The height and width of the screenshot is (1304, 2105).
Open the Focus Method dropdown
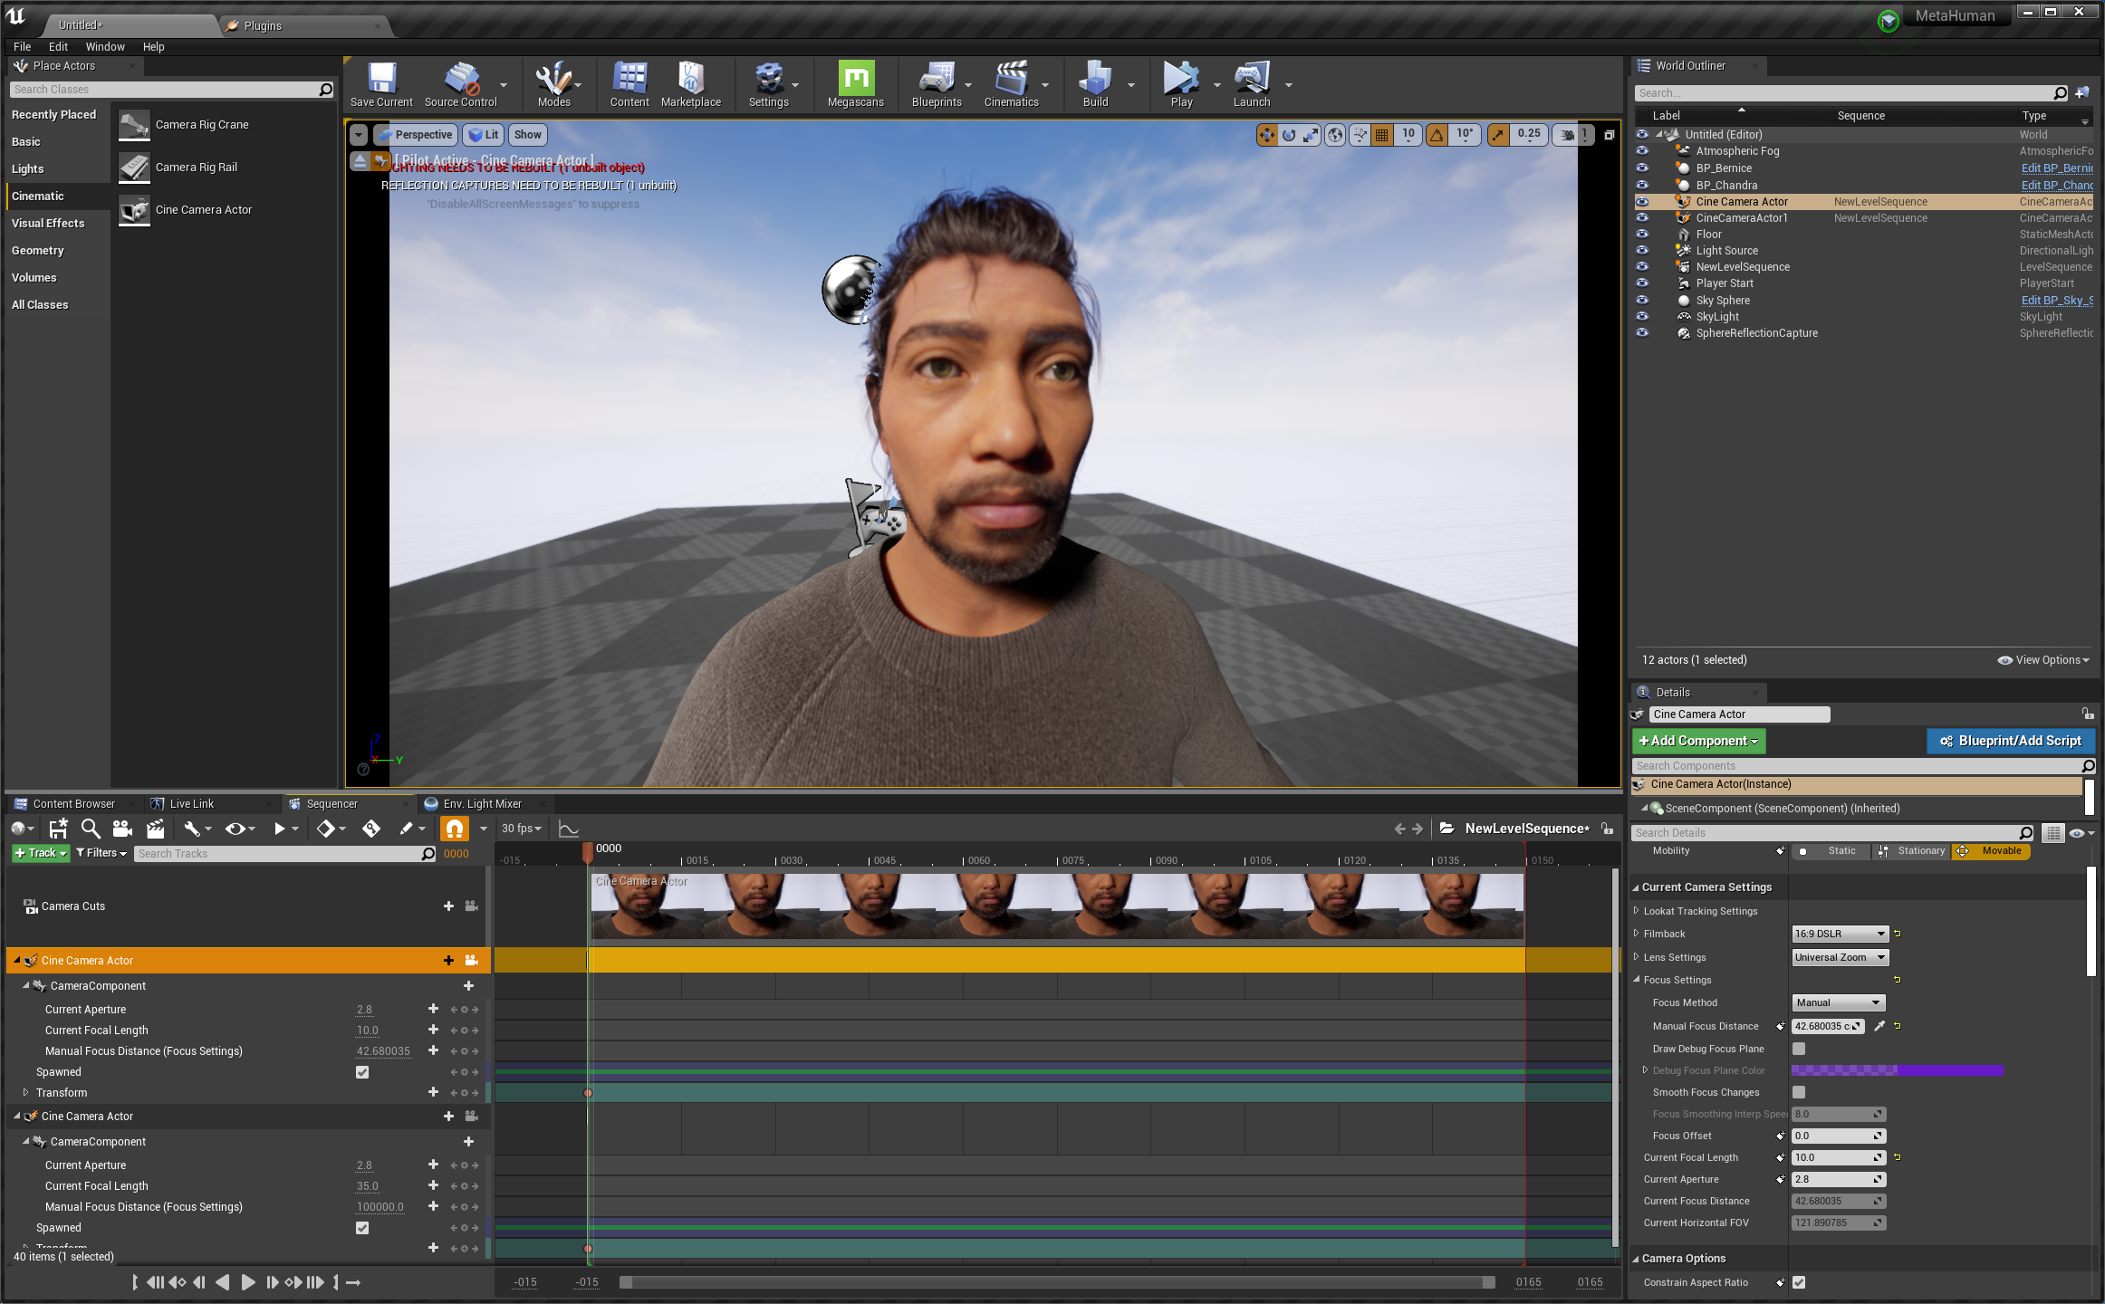pyautogui.click(x=1839, y=1002)
